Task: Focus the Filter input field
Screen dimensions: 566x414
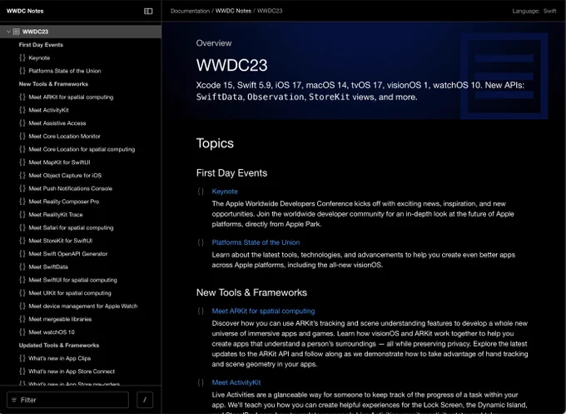Action: pyautogui.click(x=67, y=400)
